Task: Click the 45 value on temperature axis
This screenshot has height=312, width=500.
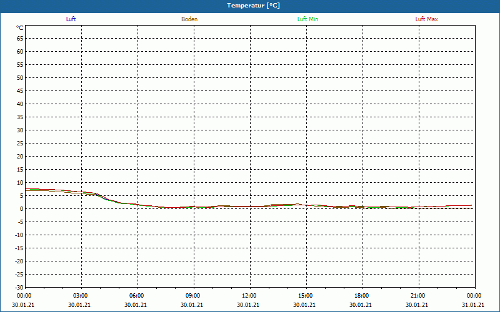Action: pos(20,91)
